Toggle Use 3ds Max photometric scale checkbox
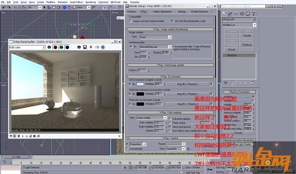Screen dimensions: 296x174 click(x=172, y=21)
